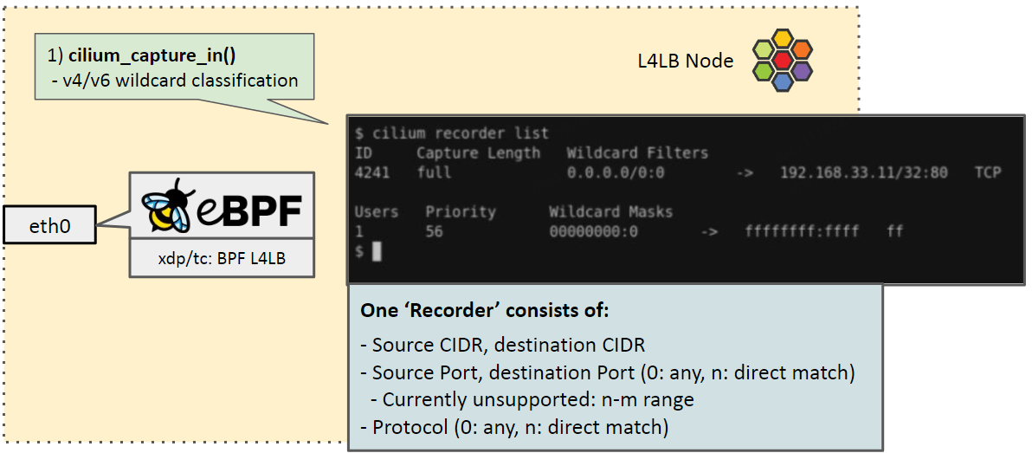Select recorder ID 4241 in terminal
This screenshot has height=453, width=1032.
pyautogui.click(x=372, y=172)
